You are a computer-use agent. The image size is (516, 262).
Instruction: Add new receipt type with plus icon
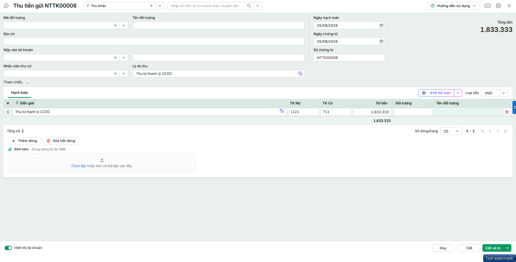[x=151, y=6]
